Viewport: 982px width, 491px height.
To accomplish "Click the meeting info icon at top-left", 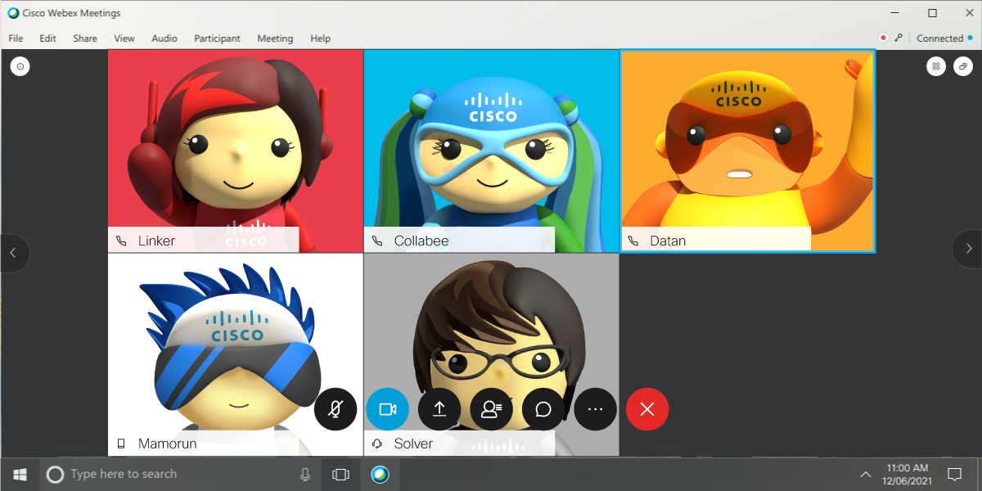I will point(20,67).
